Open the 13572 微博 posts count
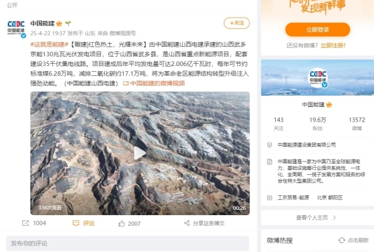Viewport: 374px width, 252px height. tap(357, 123)
